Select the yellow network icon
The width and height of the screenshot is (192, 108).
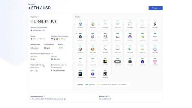click(59, 39)
